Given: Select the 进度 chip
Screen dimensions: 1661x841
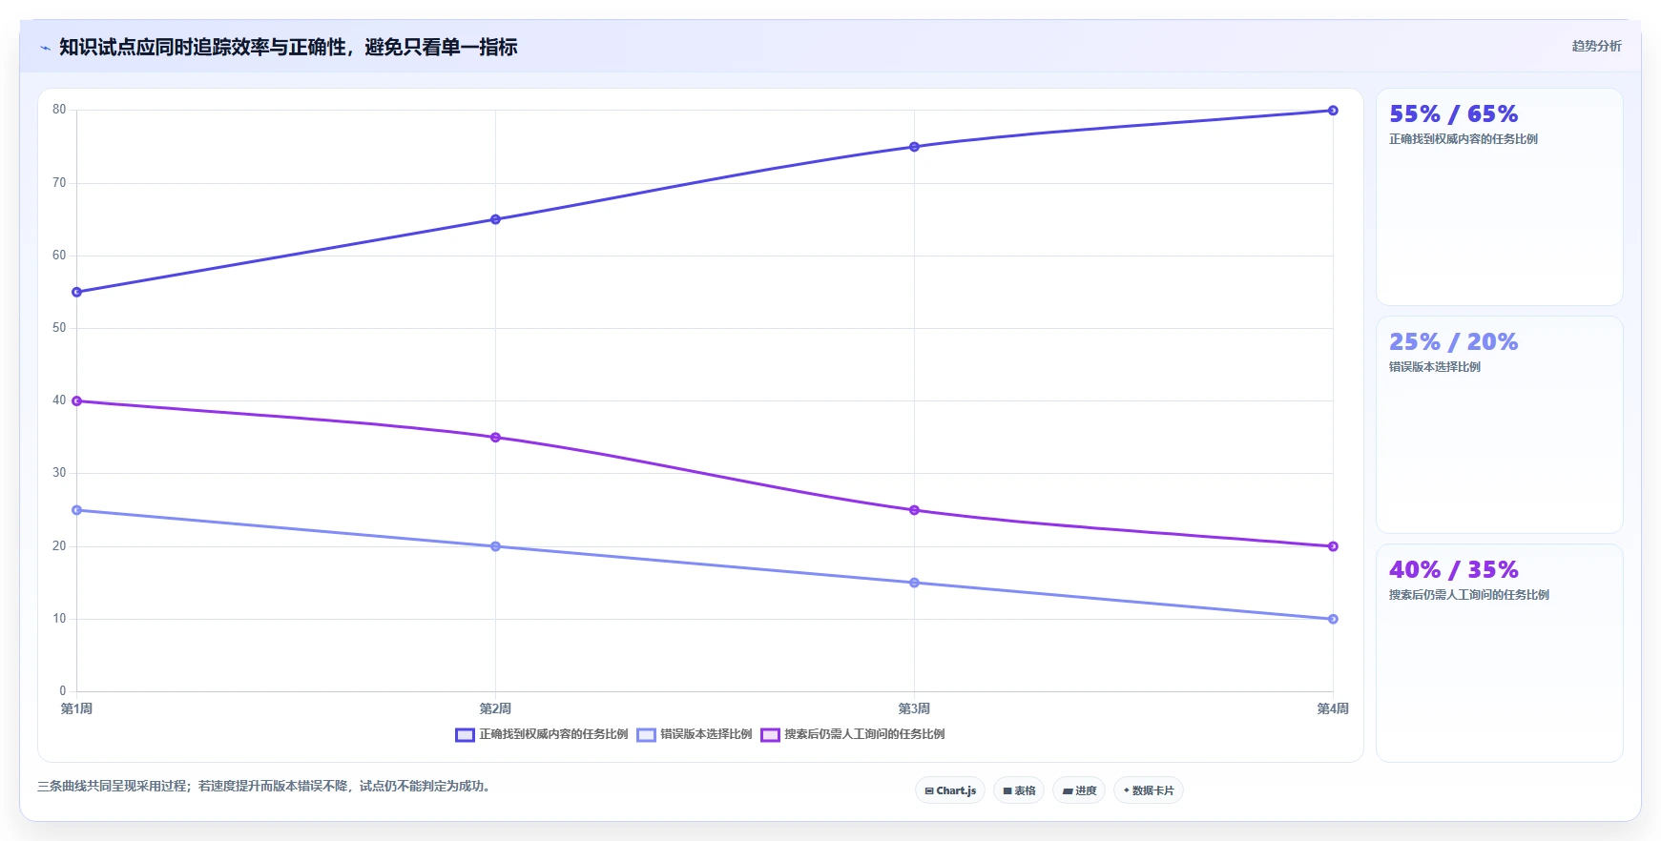Looking at the screenshot, I should click(x=1079, y=790).
